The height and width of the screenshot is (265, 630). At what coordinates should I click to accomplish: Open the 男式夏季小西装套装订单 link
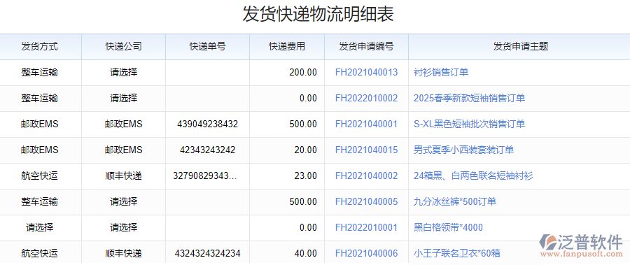[x=463, y=150]
